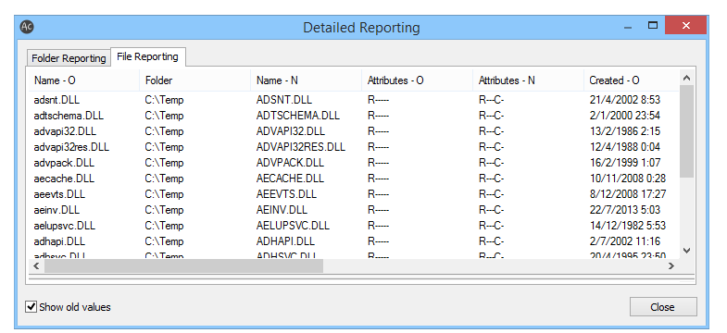Click new name ADVAPI32RES.DLL
Screen dimensions: 727x333
tap(300, 147)
